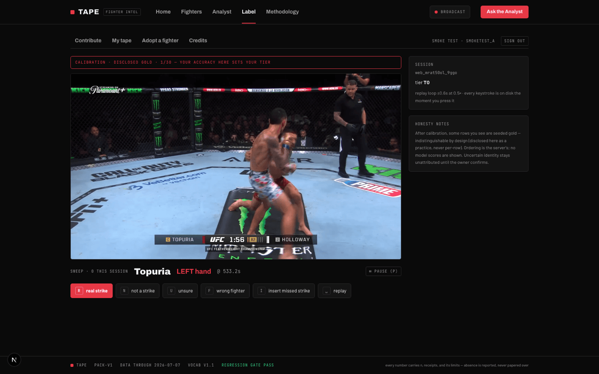
Task: Click the calibration disclosed gold banner
Action: tap(236, 62)
